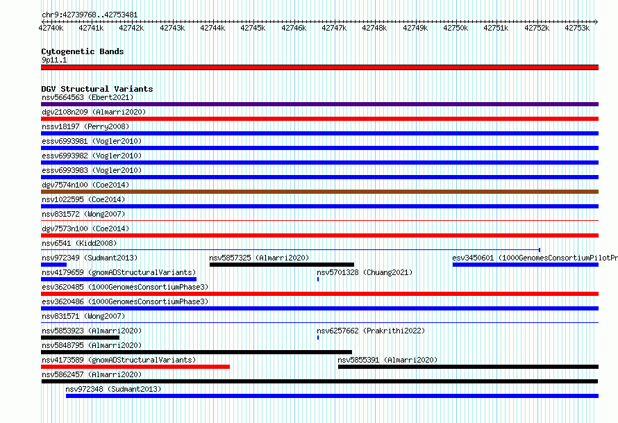
Task: Open esv3450601 1000GenomesConsortiumPilot variant label
Action: (x=535, y=258)
